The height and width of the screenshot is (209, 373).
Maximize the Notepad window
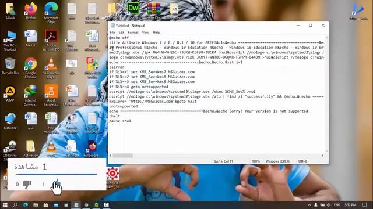click(x=311, y=26)
